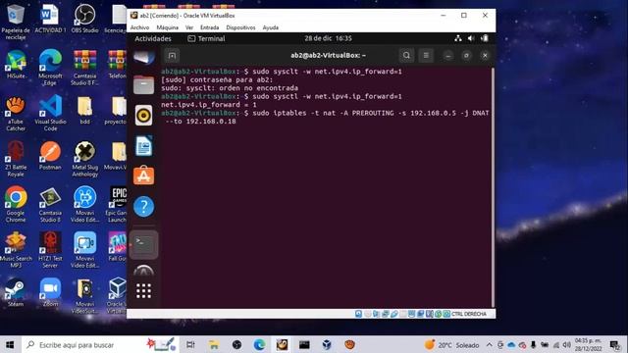Launch Zoom from the desktop

tap(50, 292)
